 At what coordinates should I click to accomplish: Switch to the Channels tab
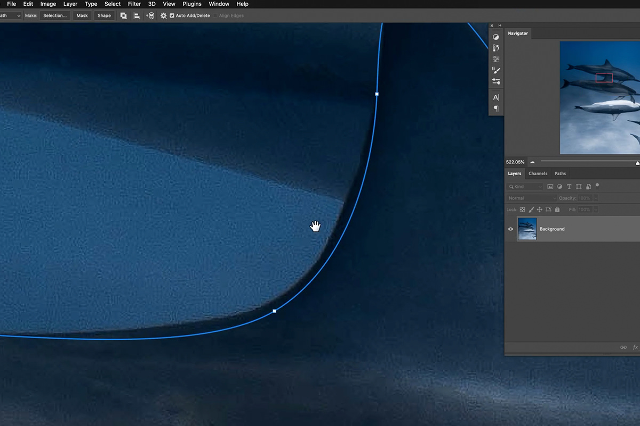[x=538, y=173]
